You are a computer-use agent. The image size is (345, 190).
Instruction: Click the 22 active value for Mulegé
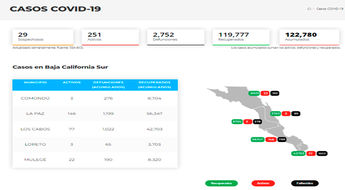[x=72, y=160]
